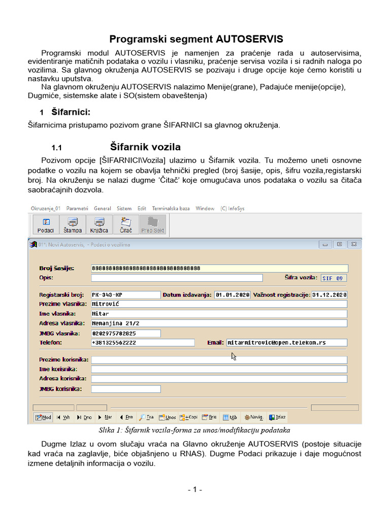Open the Knjižica toolbar icon
Screen dimensions: 390x520
(99, 225)
